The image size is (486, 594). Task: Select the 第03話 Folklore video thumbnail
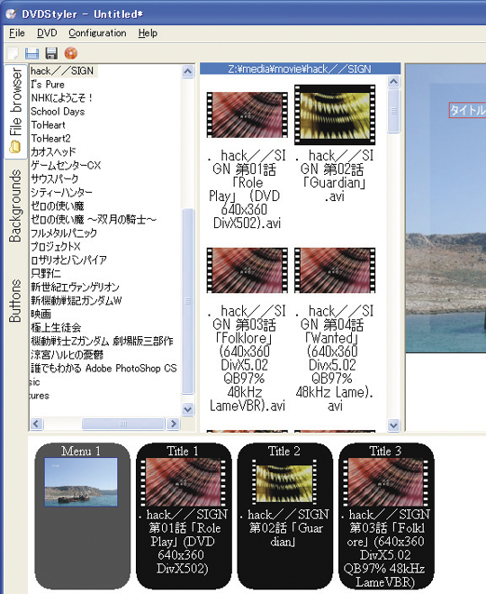[247, 270]
